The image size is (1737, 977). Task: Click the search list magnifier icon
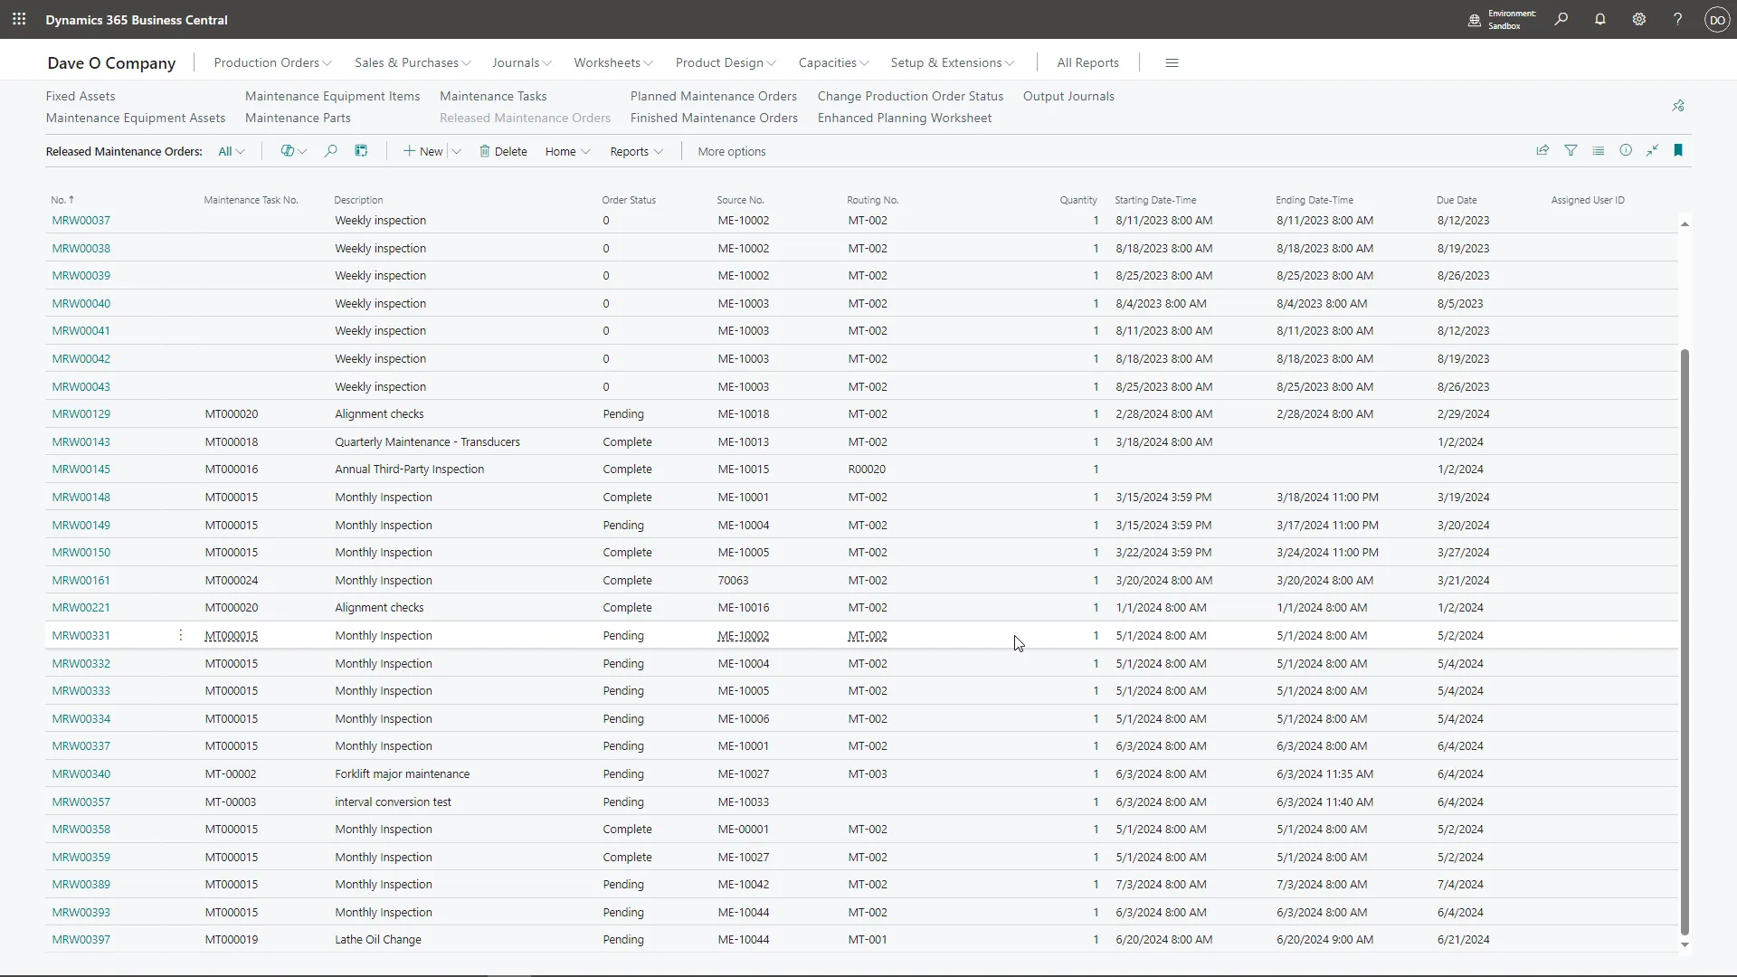tap(330, 151)
